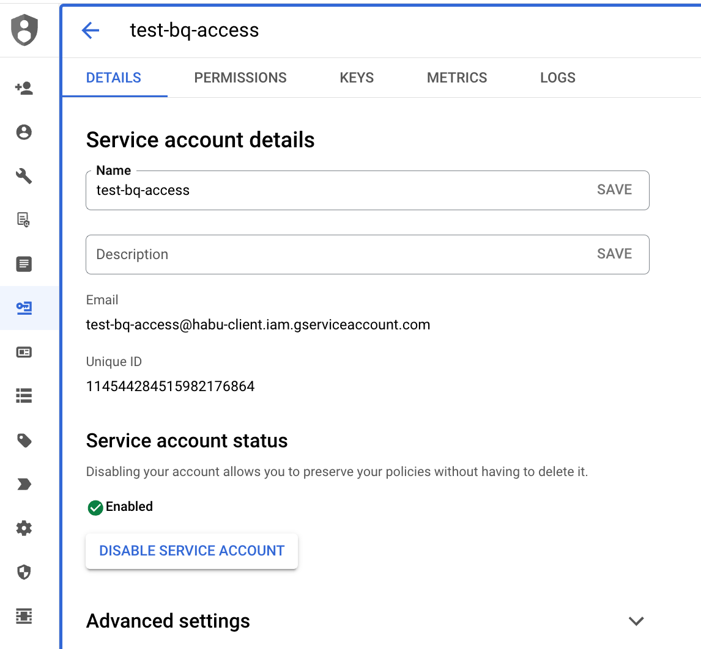Click the small shield icon in the sidebar
The width and height of the screenshot is (701, 649).
(24, 572)
